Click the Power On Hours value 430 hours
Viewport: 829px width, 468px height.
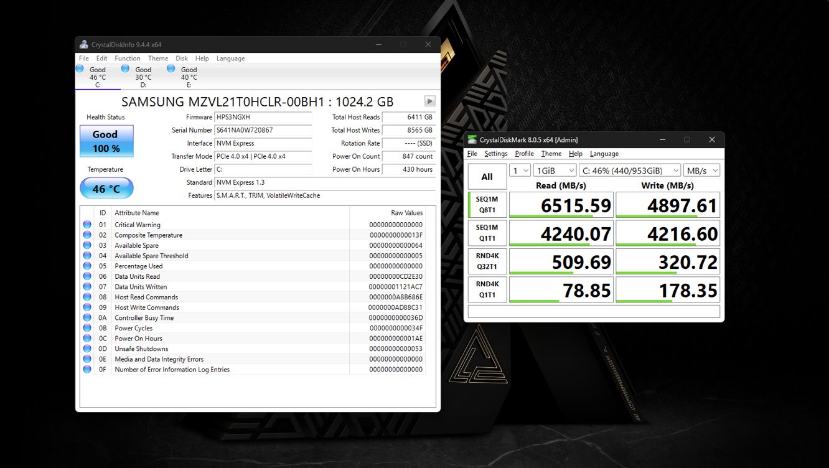tap(409, 169)
